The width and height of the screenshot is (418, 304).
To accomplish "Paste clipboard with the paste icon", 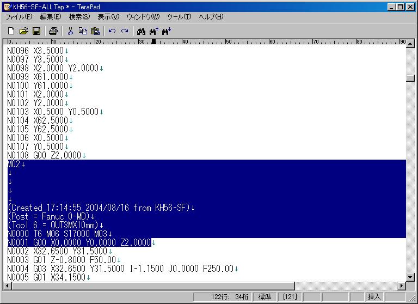I will (x=95, y=31).
